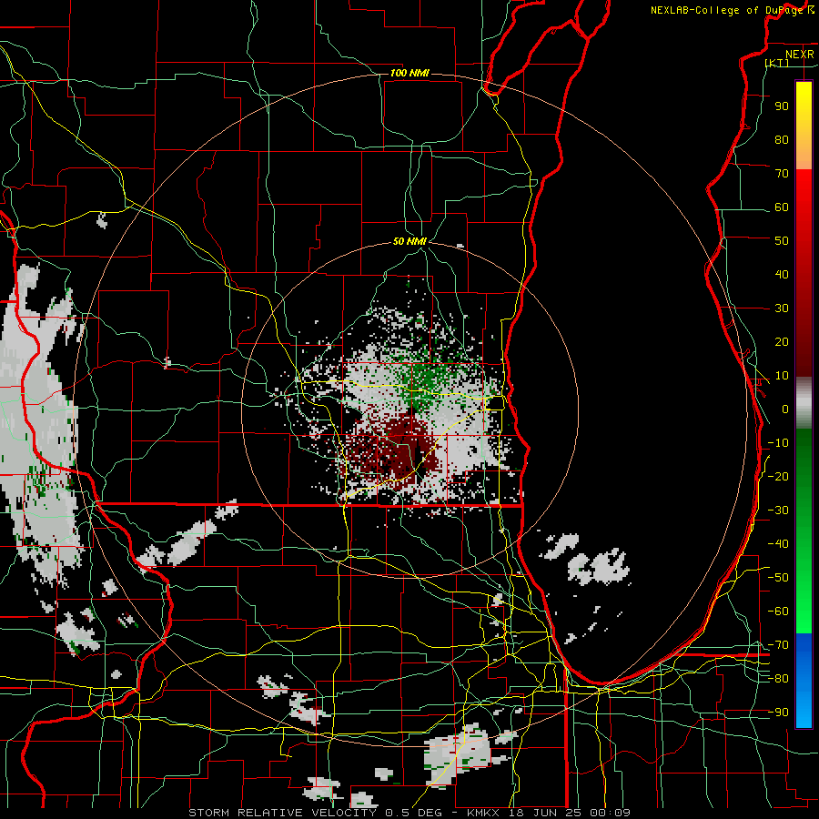The height and width of the screenshot is (819, 819).
Task: Click the -60 value on velocity scale
Action: (x=778, y=612)
